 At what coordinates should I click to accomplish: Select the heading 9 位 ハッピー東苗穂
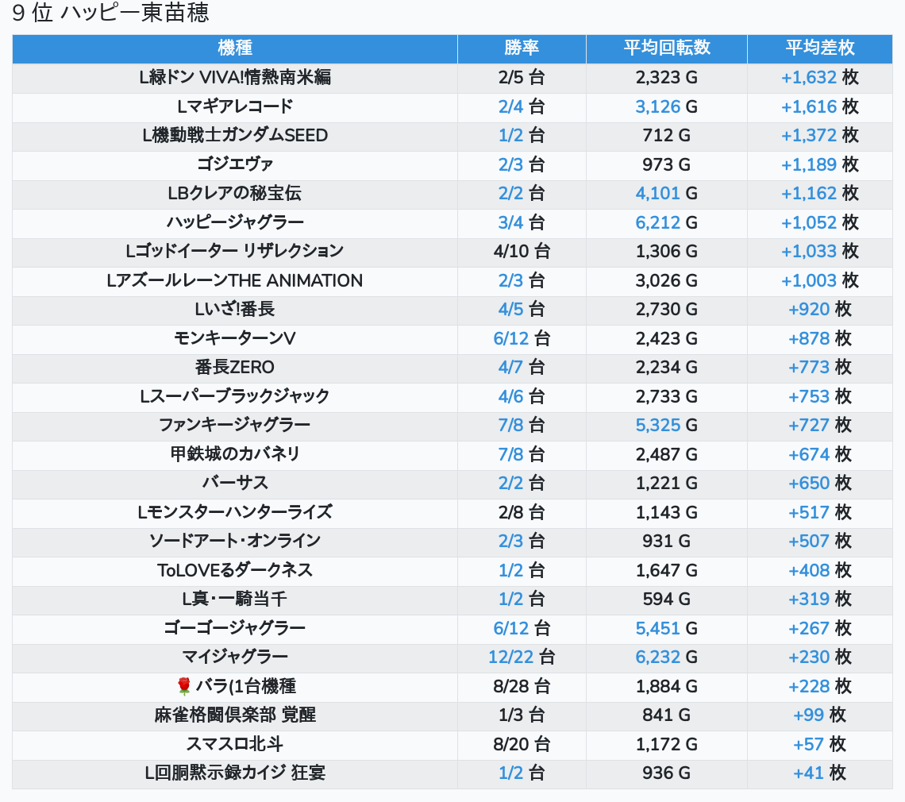coord(111,13)
